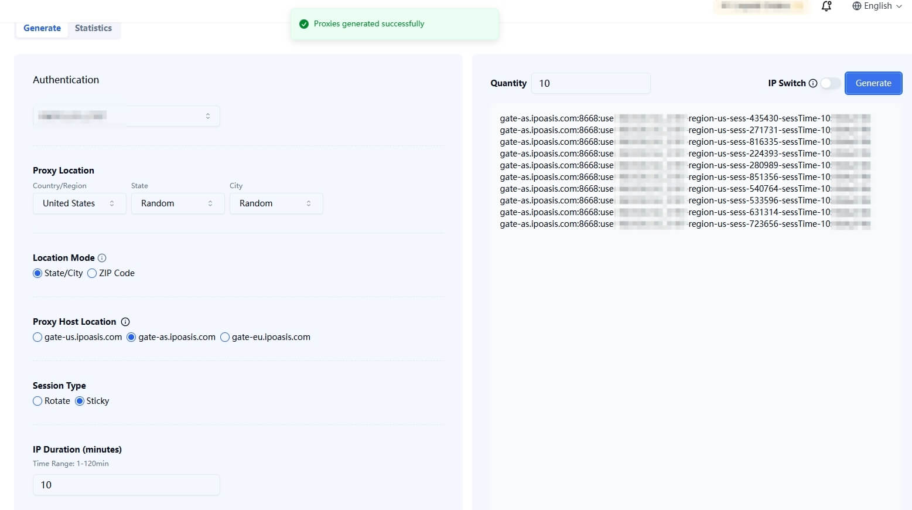Click the notification bell icon
912x510 pixels.
826,6
